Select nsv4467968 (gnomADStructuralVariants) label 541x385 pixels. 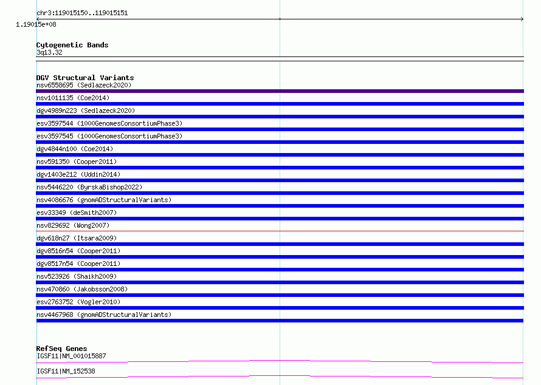[x=104, y=315]
